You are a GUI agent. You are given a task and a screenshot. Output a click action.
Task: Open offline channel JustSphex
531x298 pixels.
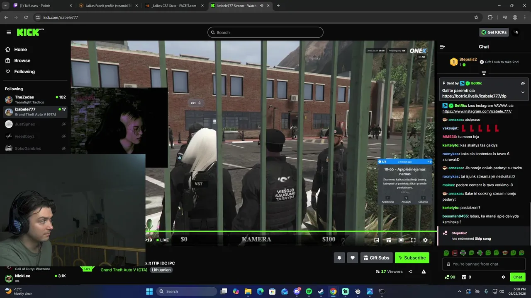pyautogui.click(x=35, y=124)
